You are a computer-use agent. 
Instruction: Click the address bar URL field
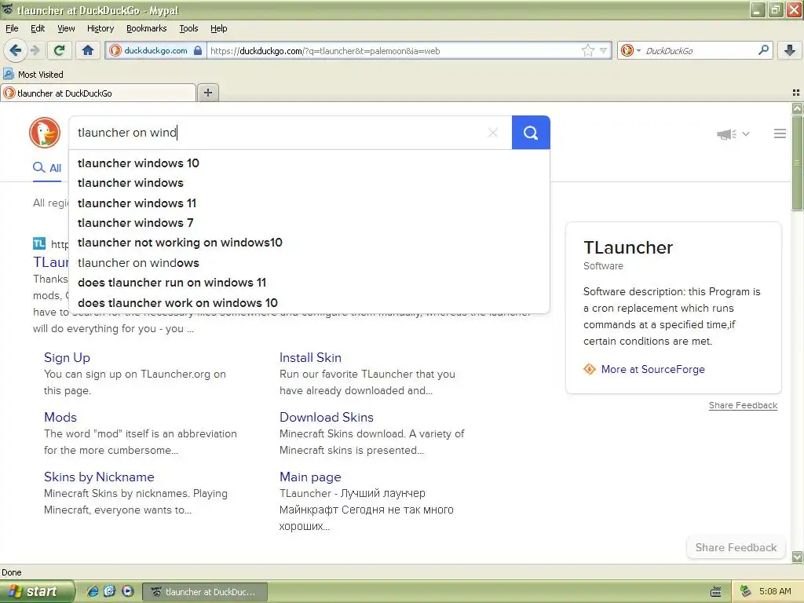[393, 50]
